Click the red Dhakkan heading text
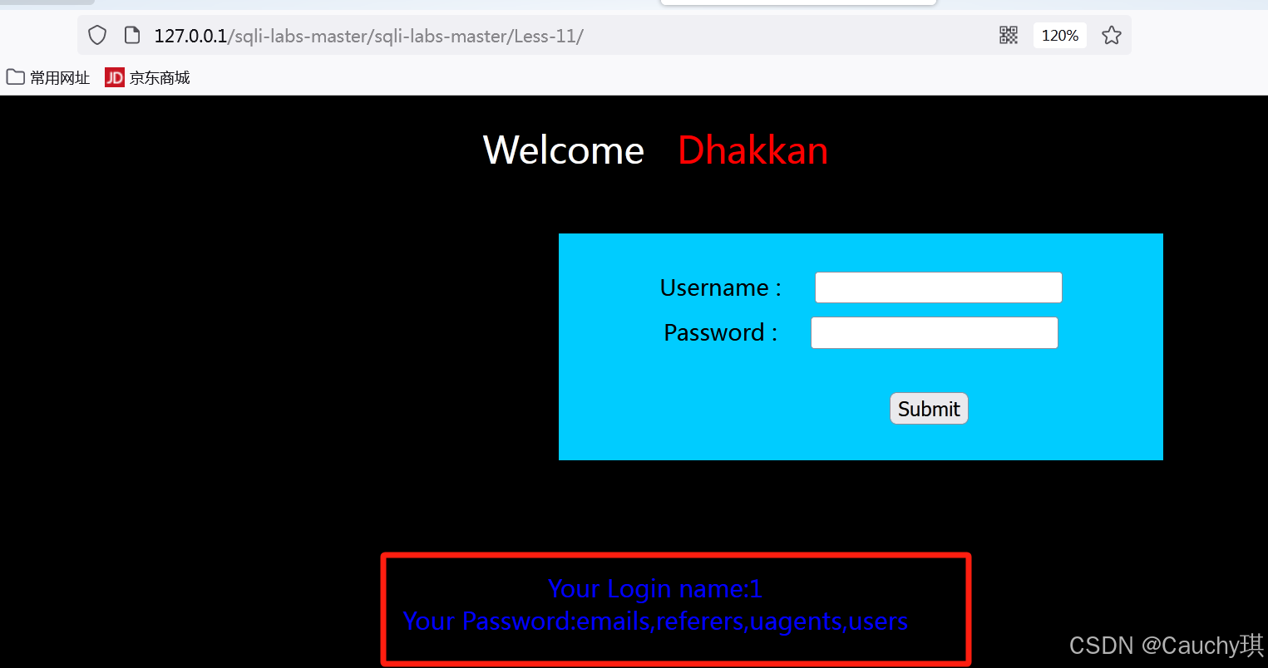 point(752,150)
